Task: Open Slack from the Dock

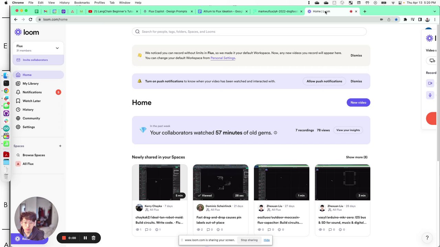Action: 6,121
